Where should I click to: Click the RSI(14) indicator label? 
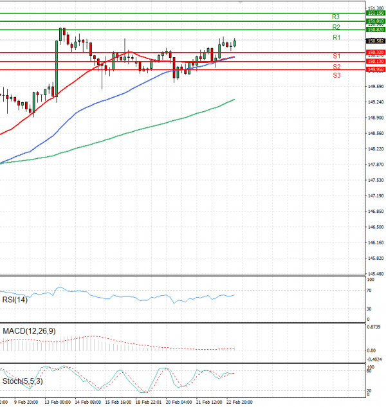click(x=15, y=300)
